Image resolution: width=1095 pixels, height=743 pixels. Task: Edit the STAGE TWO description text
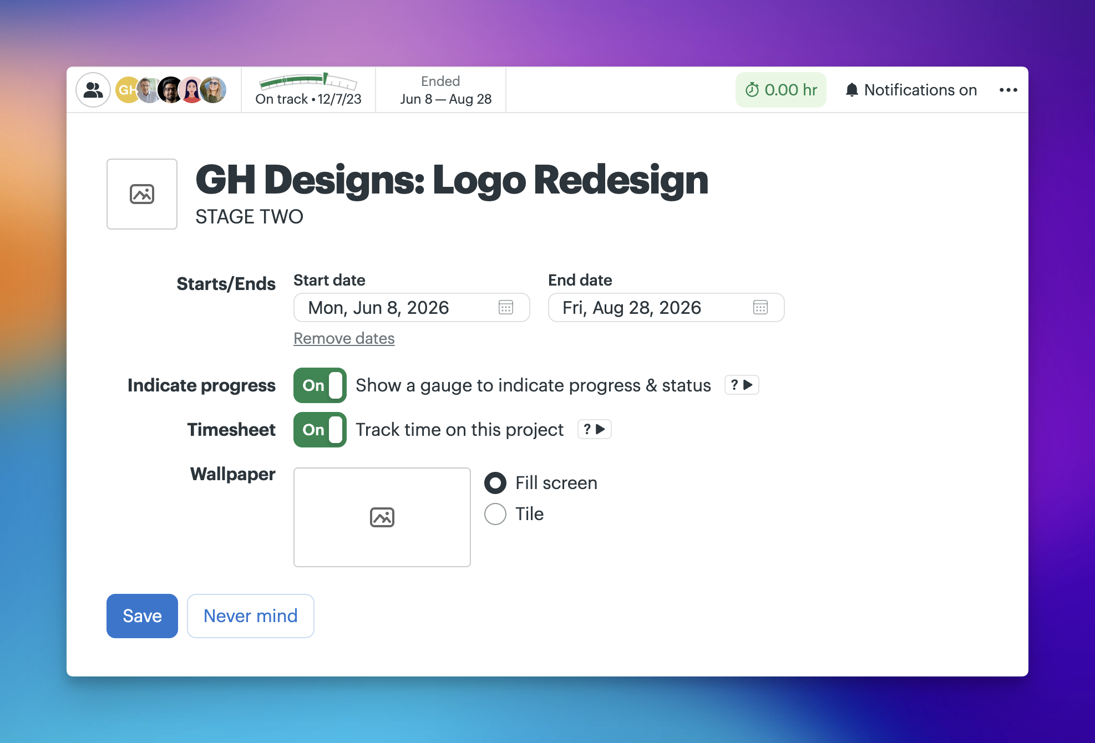tap(250, 216)
